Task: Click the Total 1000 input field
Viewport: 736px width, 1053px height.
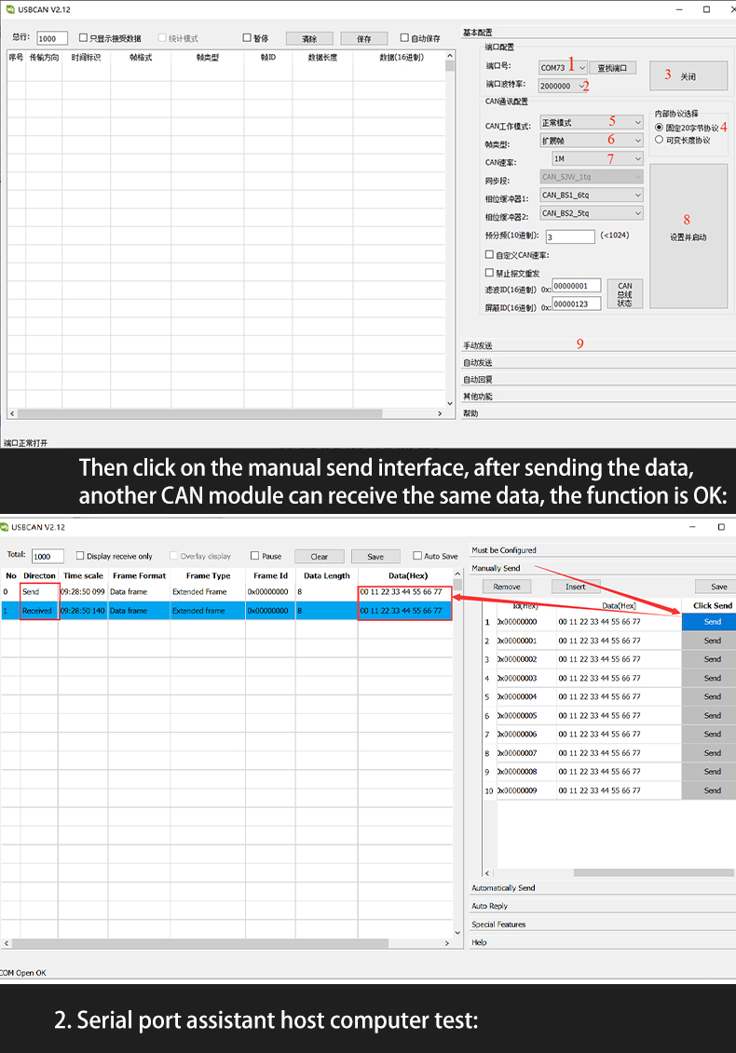Action: click(48, 556)
